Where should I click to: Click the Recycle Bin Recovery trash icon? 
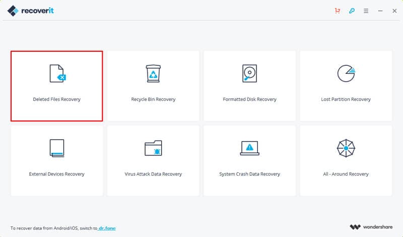point(153,73)
